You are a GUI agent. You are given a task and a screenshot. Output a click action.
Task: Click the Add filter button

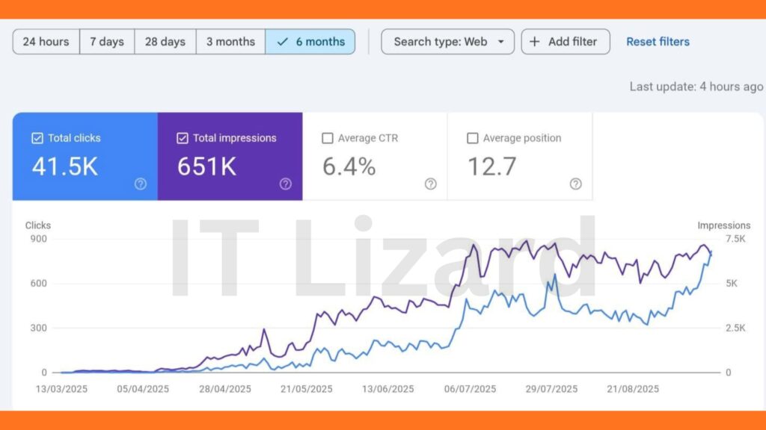(x=566, y=42)
